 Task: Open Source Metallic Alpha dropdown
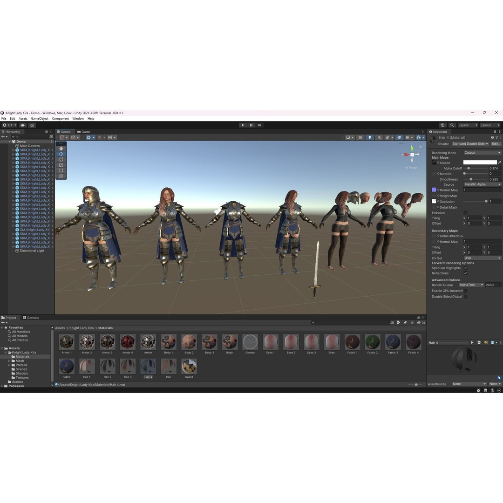482,184
